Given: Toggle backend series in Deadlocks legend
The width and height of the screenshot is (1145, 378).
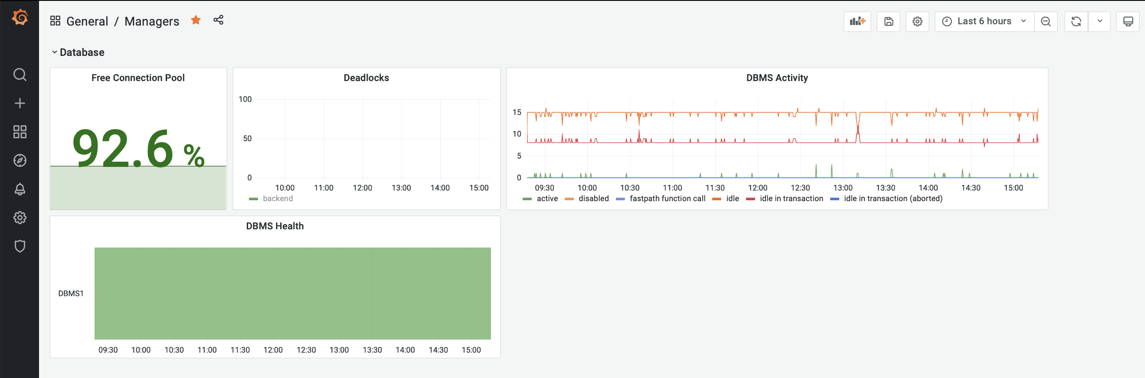Looking at the screenshot, I should tap(278, 199).
